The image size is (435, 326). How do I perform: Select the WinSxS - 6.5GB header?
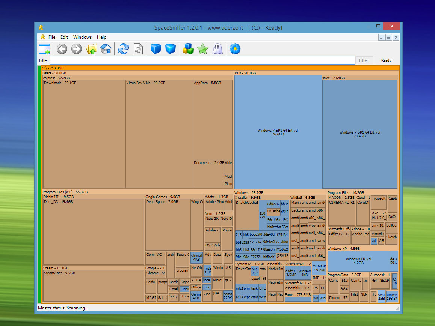point(308,197)
